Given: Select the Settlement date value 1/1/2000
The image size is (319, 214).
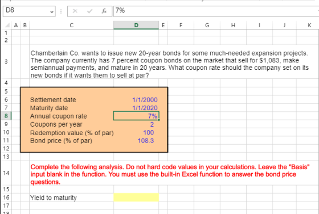Looking at the screenshot, I should click(145, 100).
